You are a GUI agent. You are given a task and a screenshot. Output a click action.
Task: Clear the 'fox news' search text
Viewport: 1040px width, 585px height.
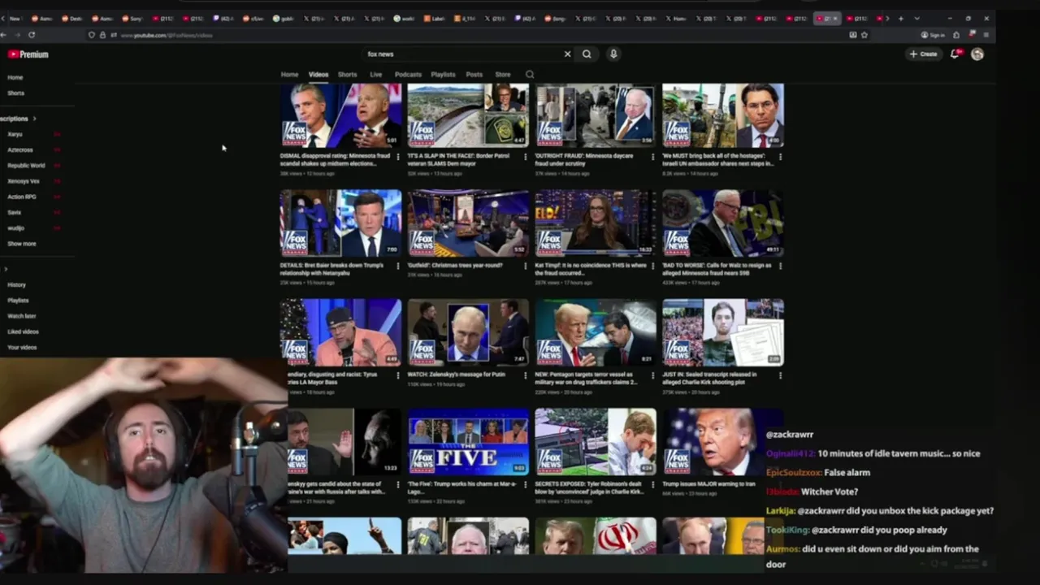(567, 54)
